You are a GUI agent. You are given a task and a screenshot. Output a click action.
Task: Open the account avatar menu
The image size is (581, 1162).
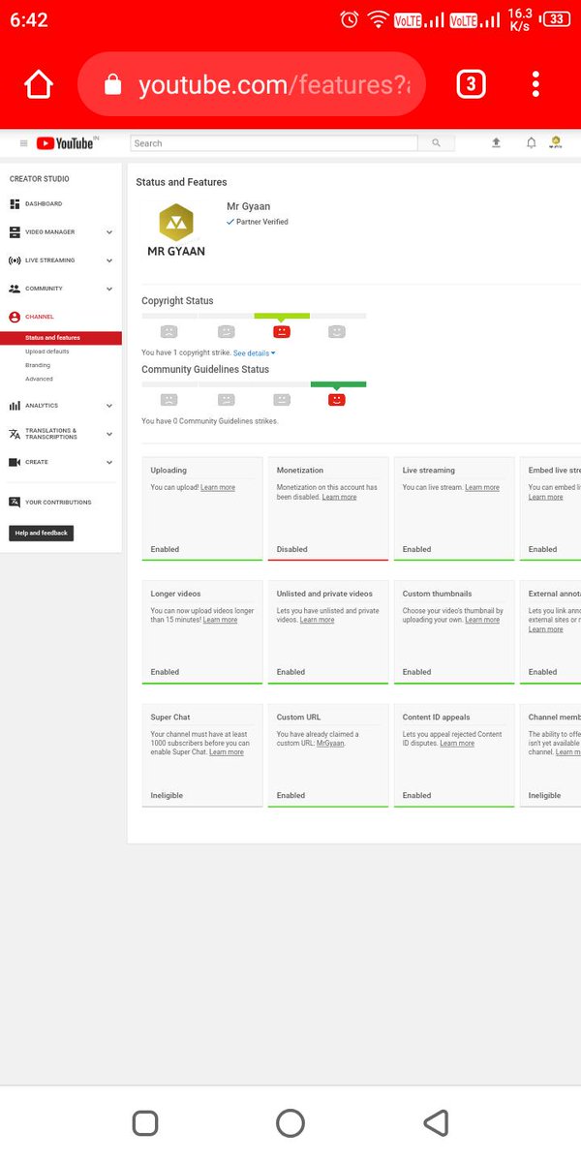556,142
